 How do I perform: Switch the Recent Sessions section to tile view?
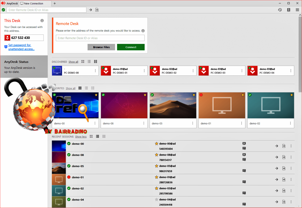[91, 137]
